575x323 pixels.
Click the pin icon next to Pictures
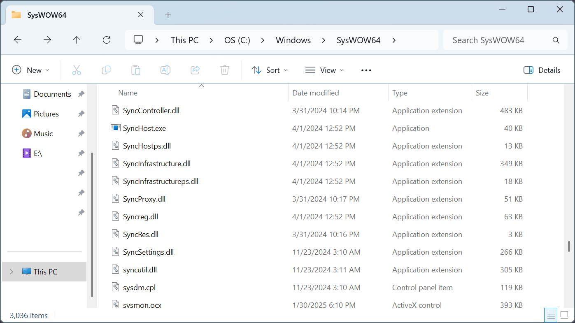pos(81,114)
